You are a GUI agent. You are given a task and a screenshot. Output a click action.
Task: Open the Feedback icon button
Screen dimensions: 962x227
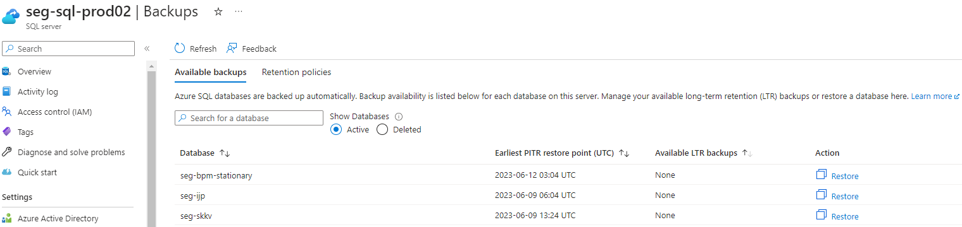(x=232, y=49)
